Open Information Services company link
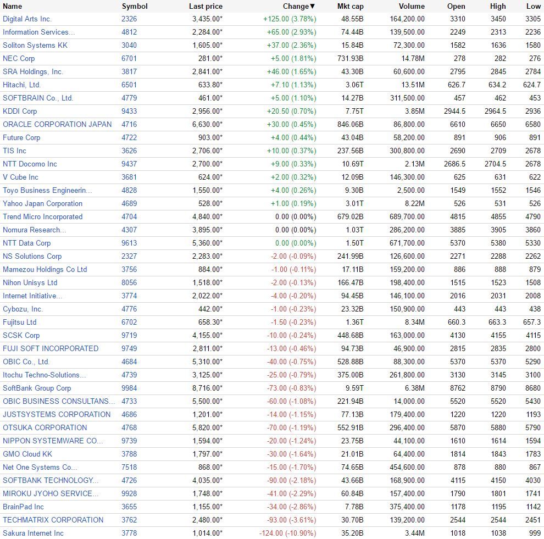The image size is (544, 539). point(39,32)
